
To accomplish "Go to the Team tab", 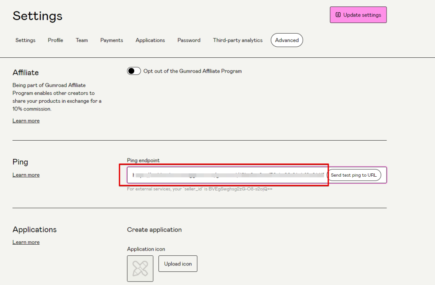I will click(82, 40).
